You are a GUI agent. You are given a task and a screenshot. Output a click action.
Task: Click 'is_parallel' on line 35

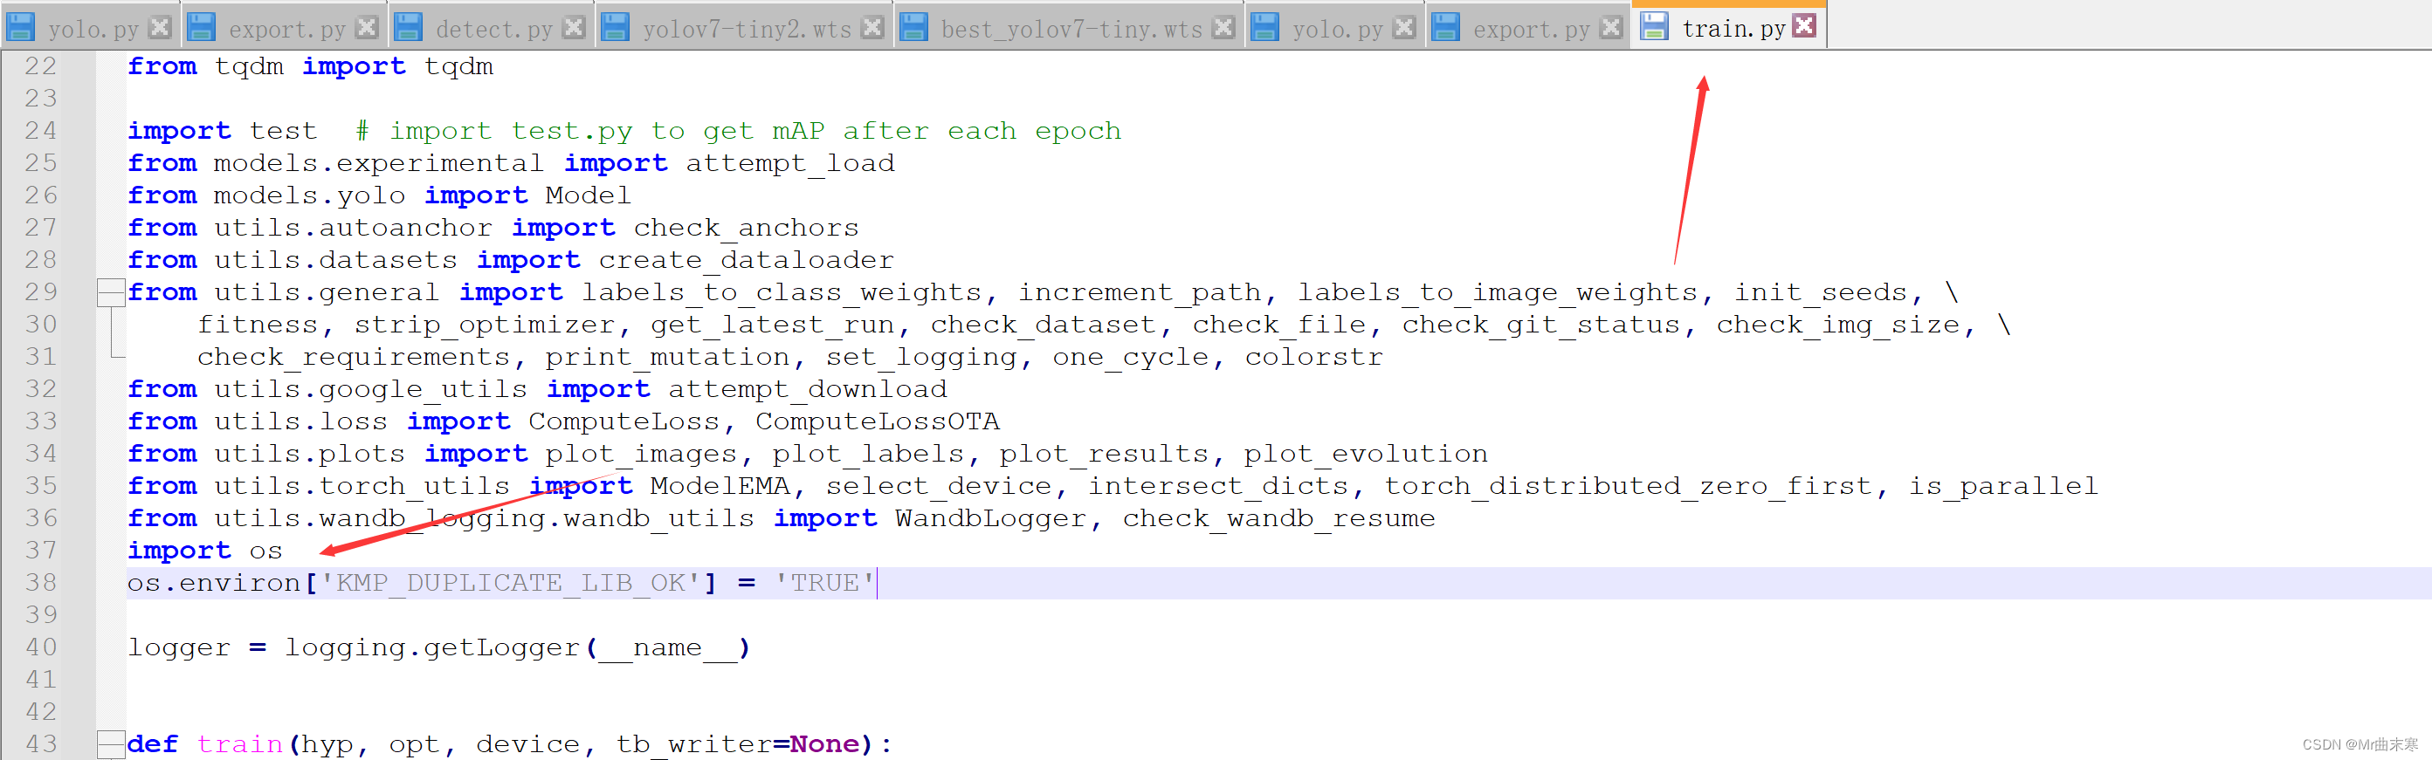(x=2002, y=487)
